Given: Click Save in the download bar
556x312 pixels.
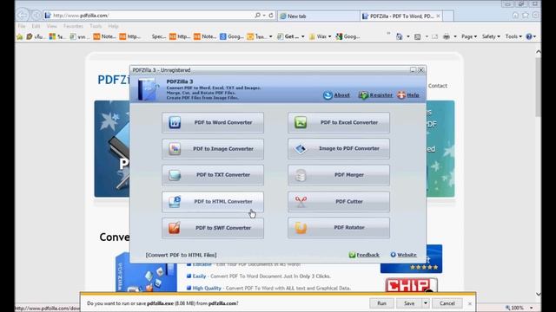Looking at the screenshot, I should (409, 303).
